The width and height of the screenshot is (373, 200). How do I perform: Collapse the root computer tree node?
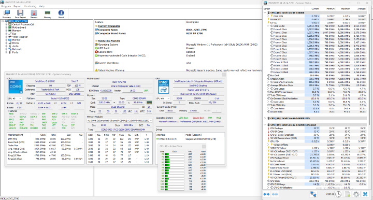coord(3,21)
